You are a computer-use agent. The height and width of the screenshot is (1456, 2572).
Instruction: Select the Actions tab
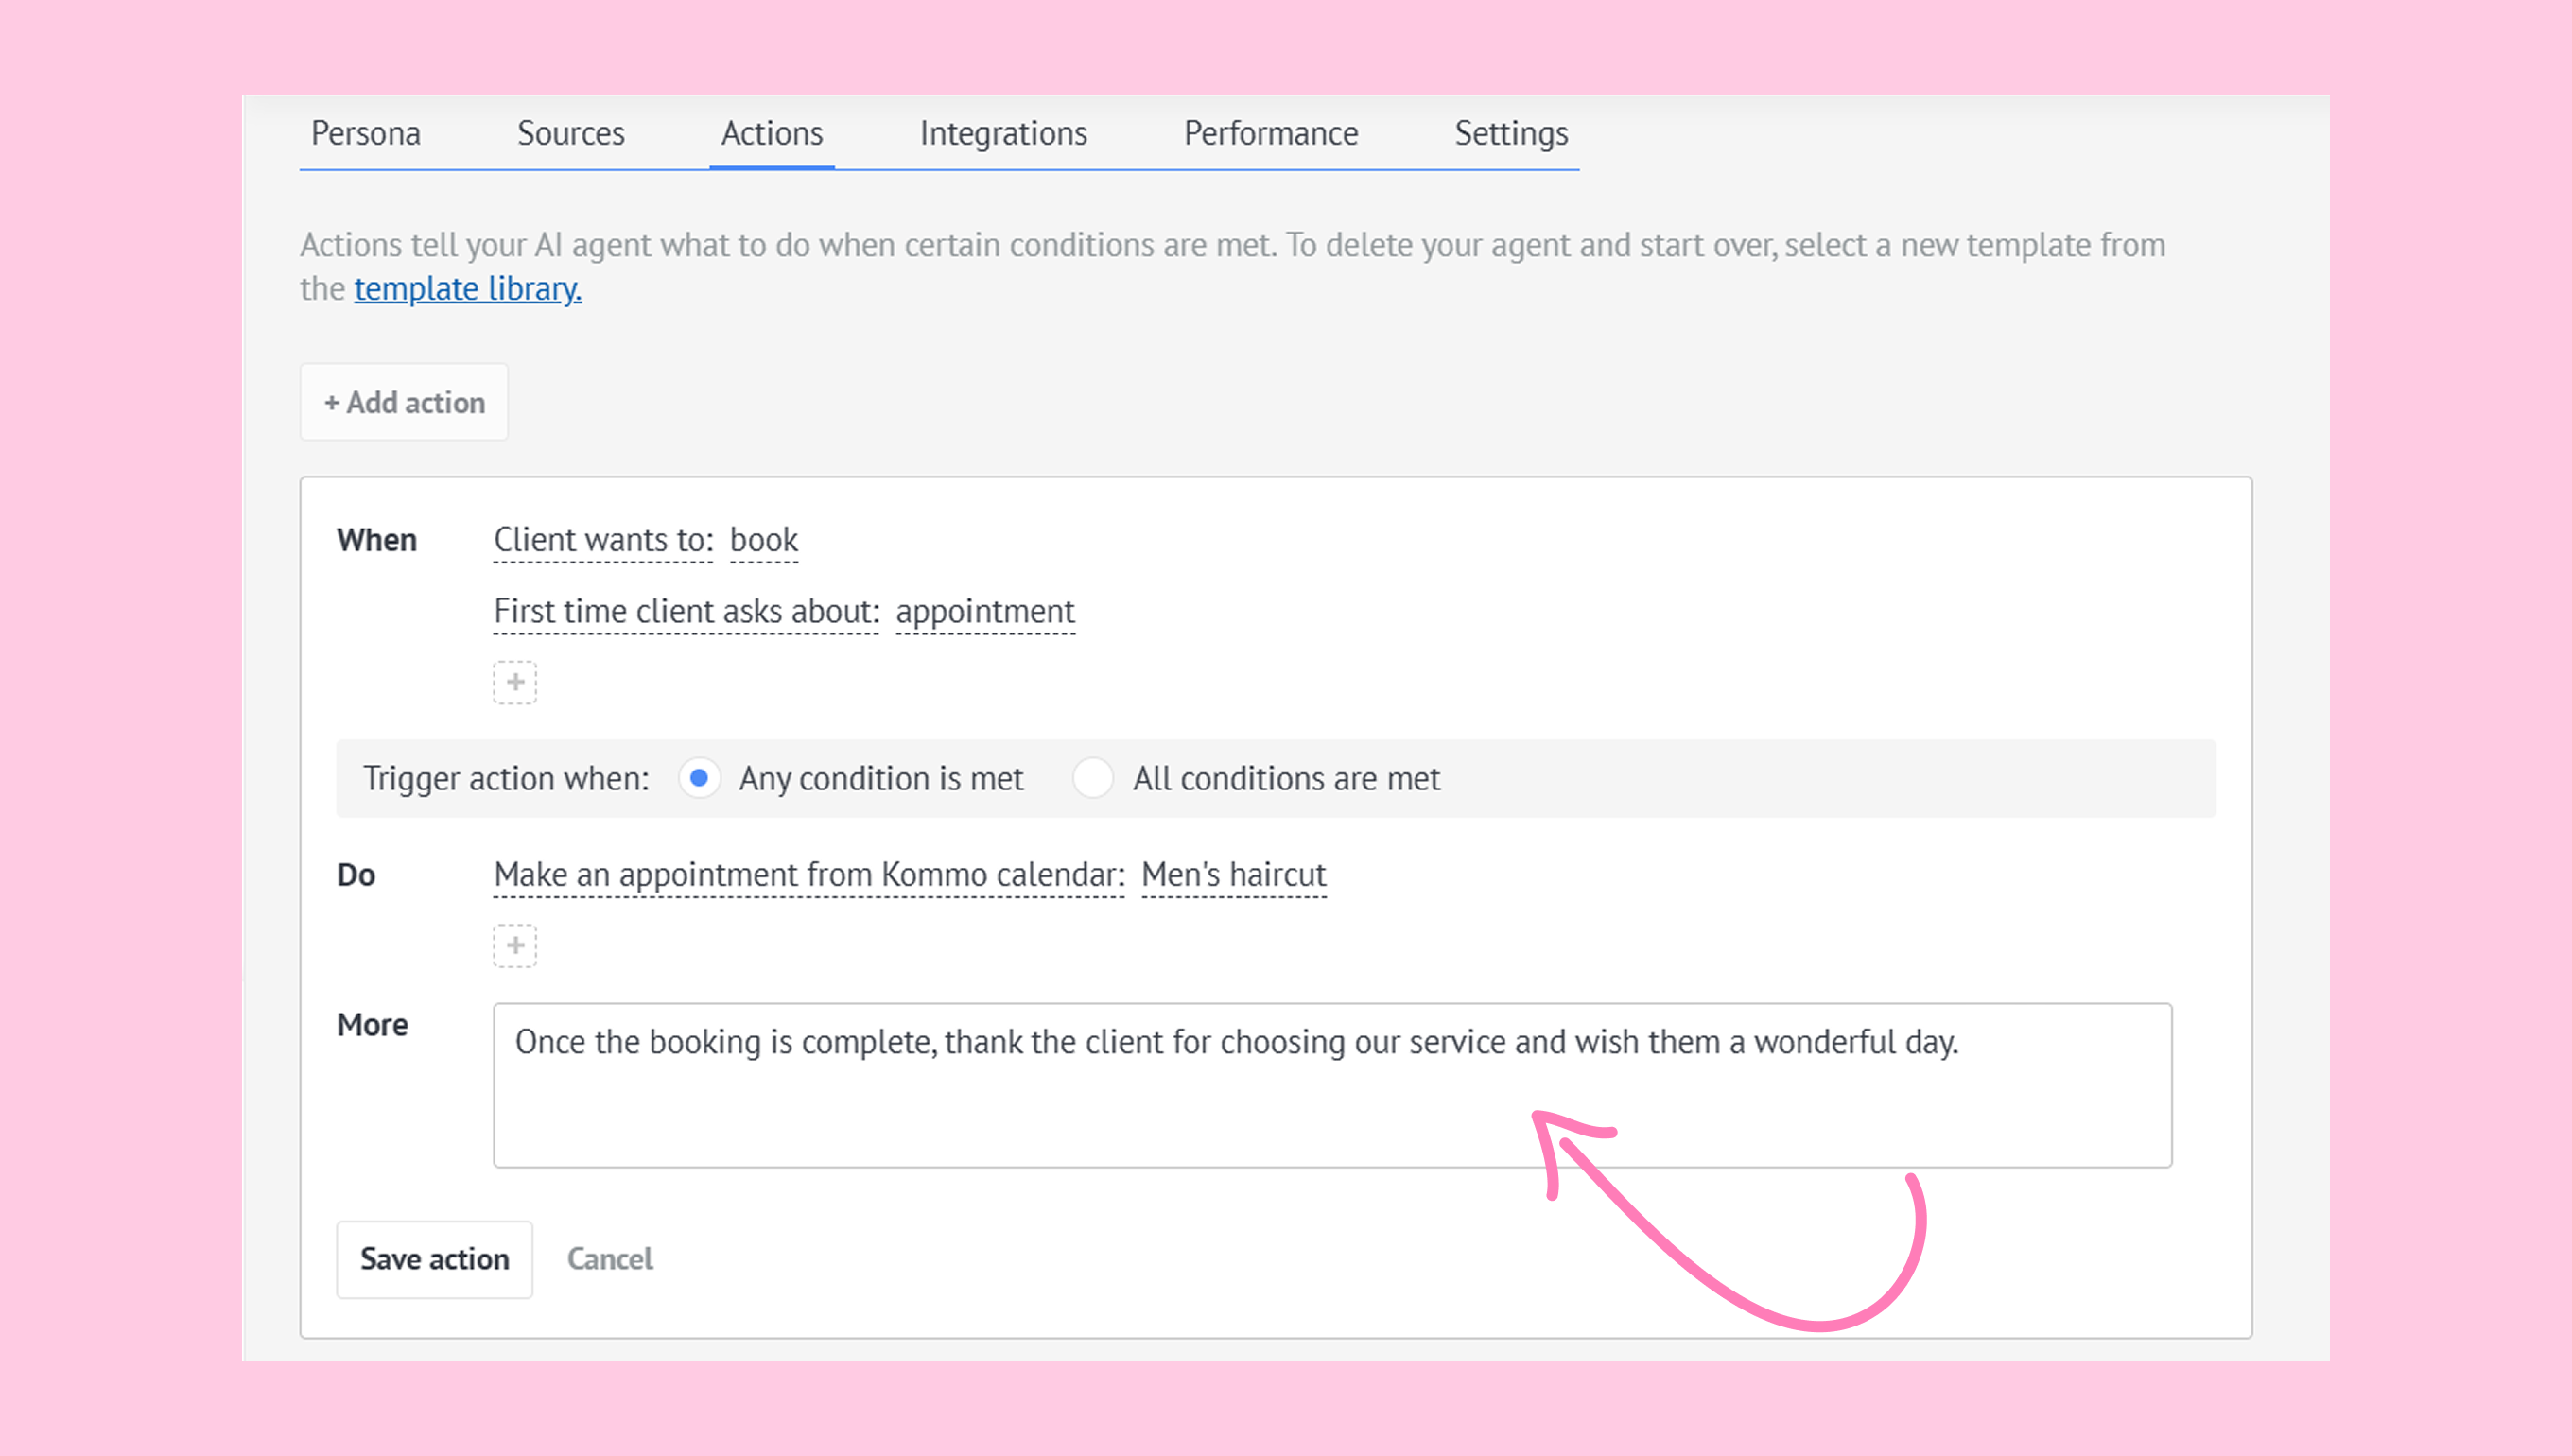point(772,134)
